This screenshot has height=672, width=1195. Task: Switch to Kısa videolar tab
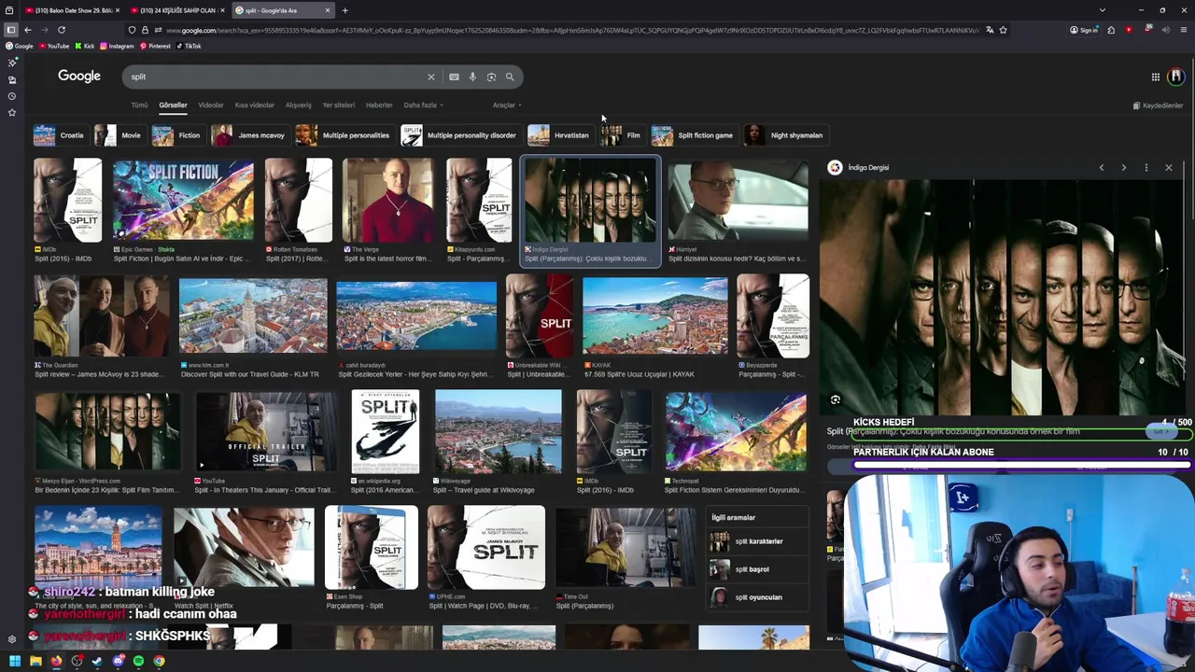255,105
